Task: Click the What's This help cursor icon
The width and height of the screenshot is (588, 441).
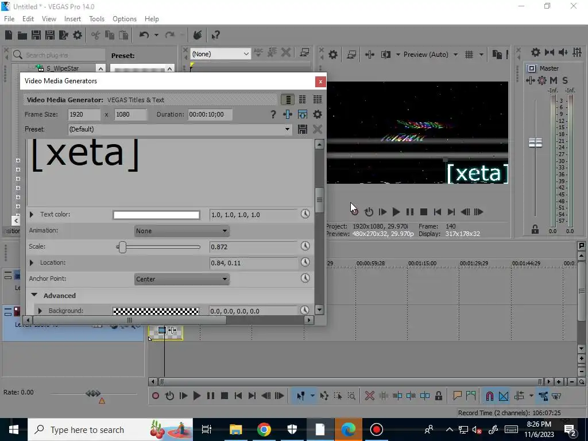Action: pyautogui.click(x=215, y=35)
